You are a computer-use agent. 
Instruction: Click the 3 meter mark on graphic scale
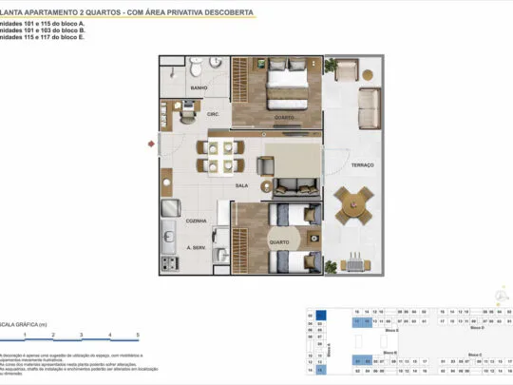(81, 335)
